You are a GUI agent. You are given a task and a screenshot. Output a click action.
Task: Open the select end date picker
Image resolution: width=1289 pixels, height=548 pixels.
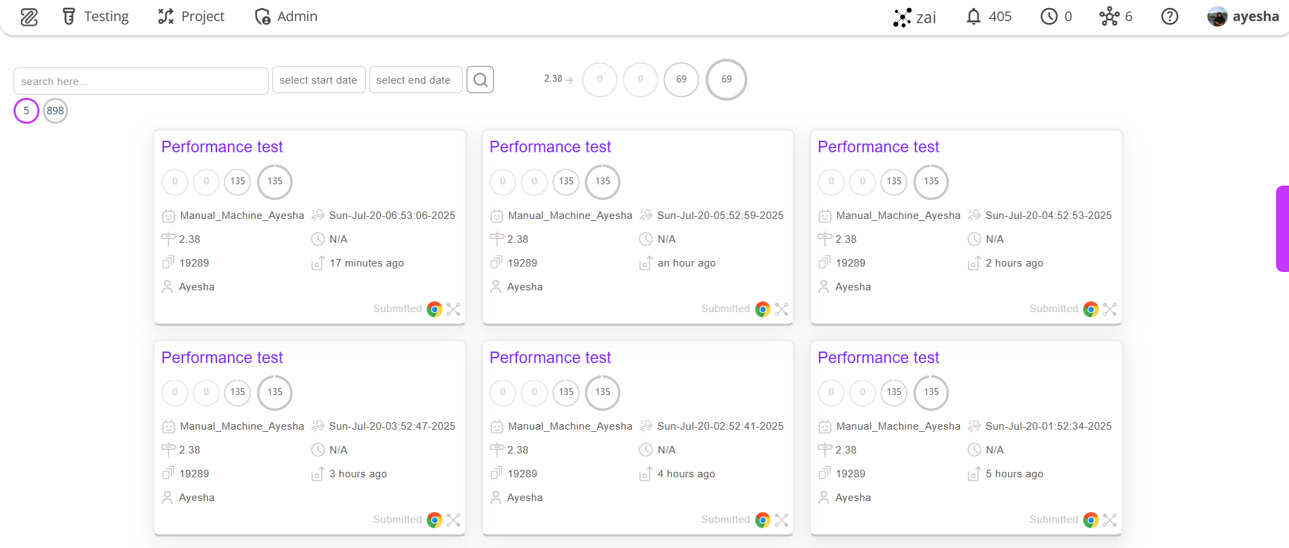(x=415, y=80)
